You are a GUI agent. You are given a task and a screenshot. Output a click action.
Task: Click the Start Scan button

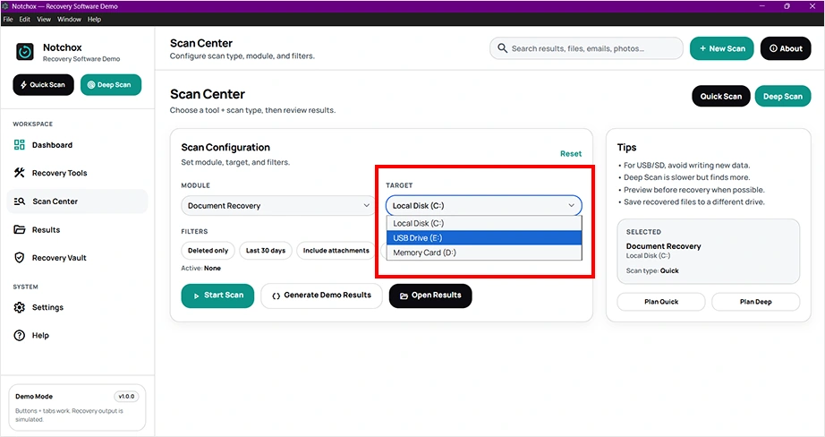pos(217,296)
